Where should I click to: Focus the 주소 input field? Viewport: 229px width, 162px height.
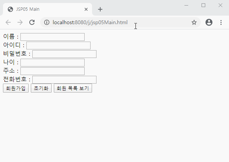52,71
